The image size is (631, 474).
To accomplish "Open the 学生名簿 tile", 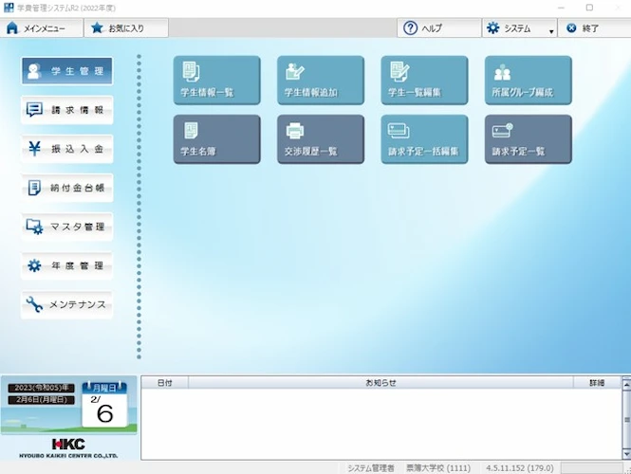I will (217, 139).
